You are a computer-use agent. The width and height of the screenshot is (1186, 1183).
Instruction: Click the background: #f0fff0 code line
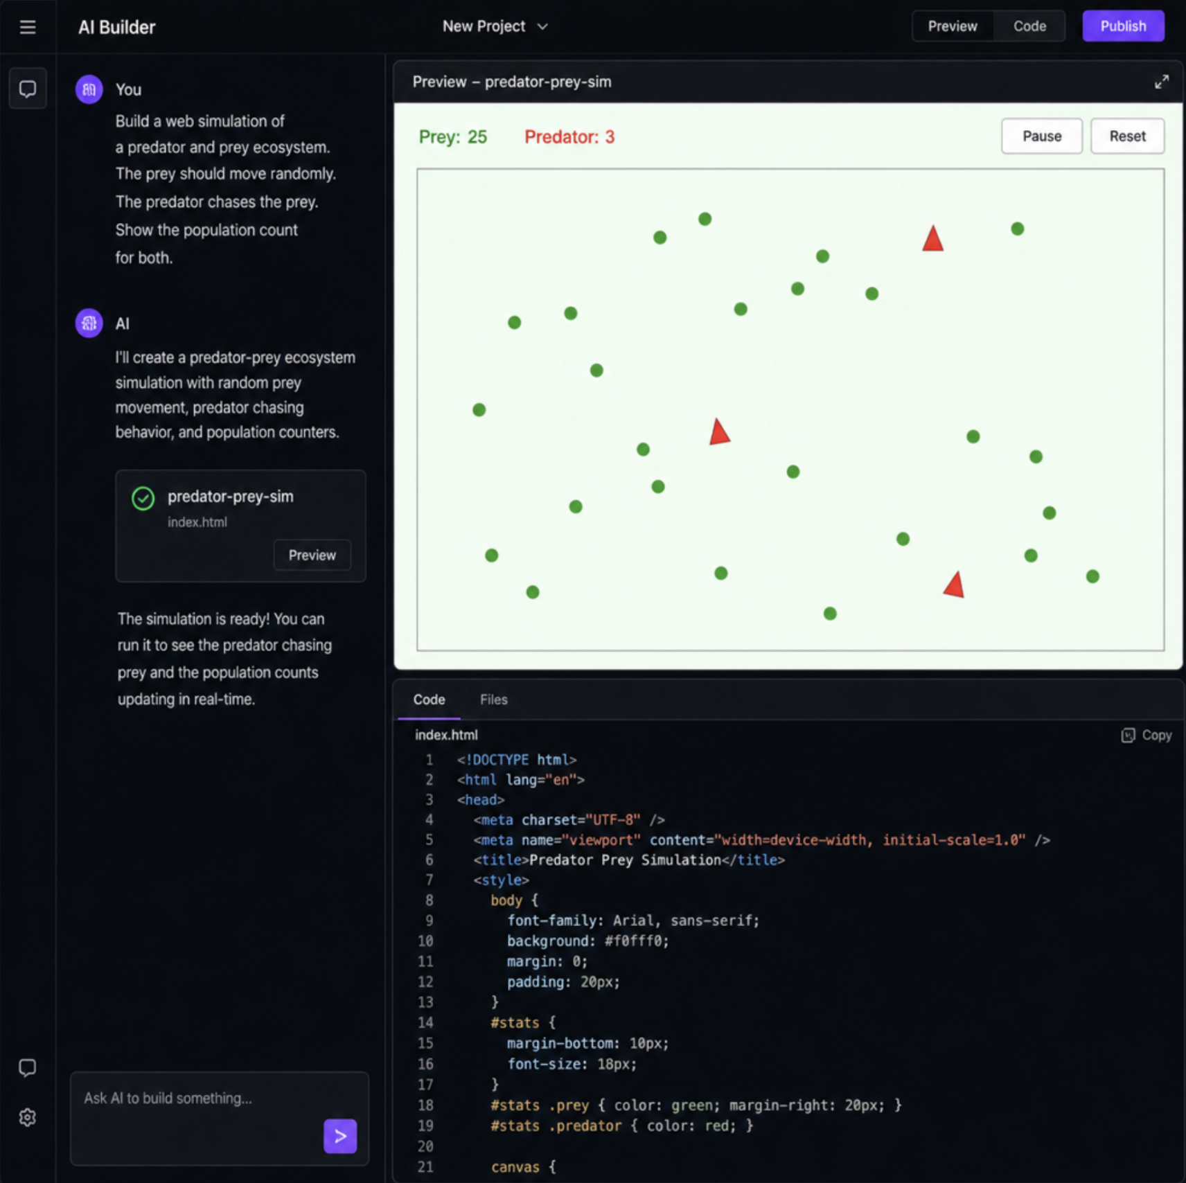coord(587,941)
